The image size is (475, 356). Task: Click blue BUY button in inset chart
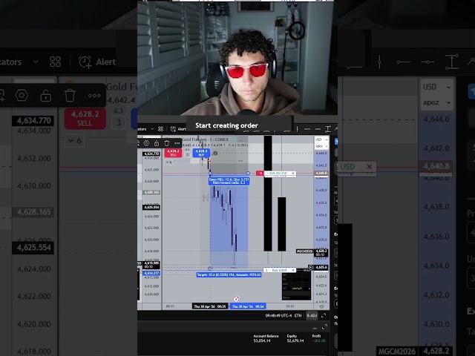point(201,153)
